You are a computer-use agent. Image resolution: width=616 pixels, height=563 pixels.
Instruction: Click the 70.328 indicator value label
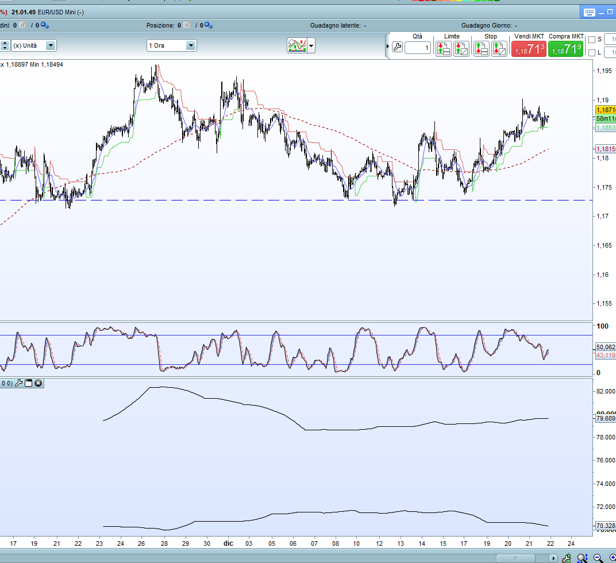tap(606, 526)
